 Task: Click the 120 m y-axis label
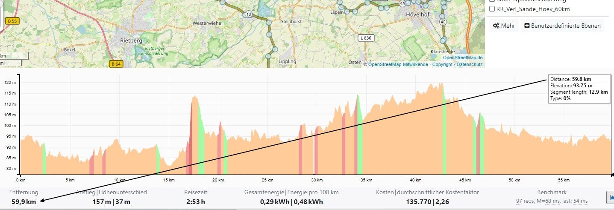point(10,83)
